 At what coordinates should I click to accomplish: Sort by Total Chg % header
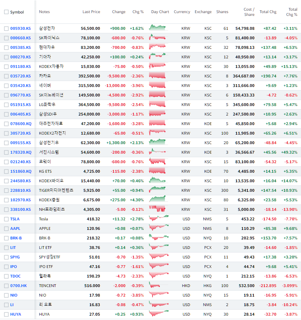pos(291,12)
